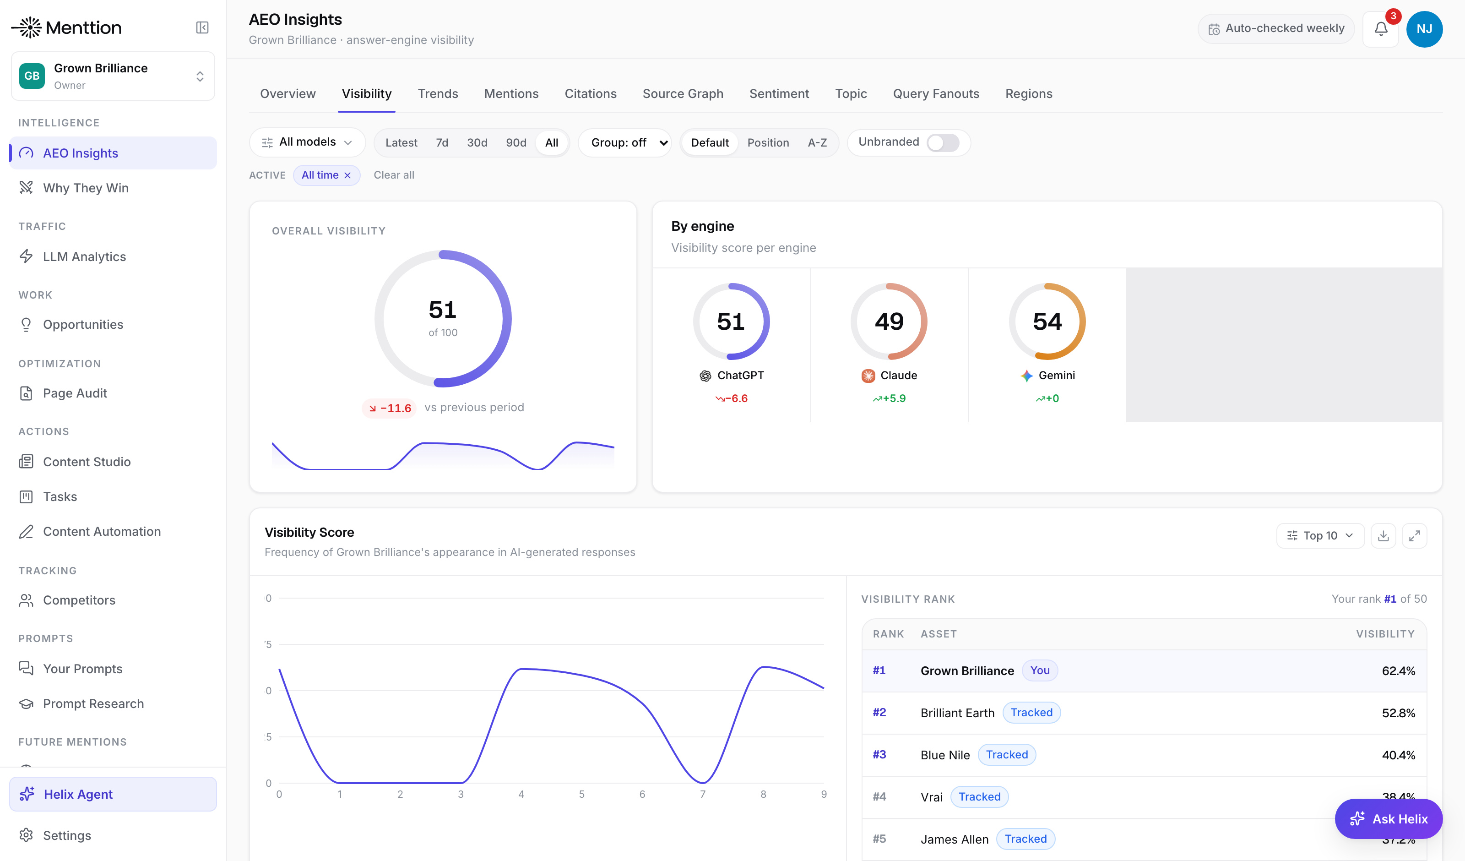This screenshot has width=1465, height=861.
Task: Switch to the Citations tab
Action: tap(590, 94)
